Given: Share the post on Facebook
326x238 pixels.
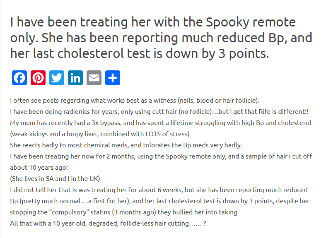Looking at the screenshot, I should [x=19, y=78].
